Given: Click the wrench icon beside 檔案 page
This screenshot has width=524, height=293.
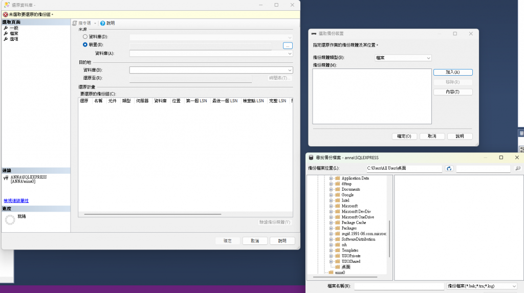Looking at the screenshot, I should tap(6, 33).
